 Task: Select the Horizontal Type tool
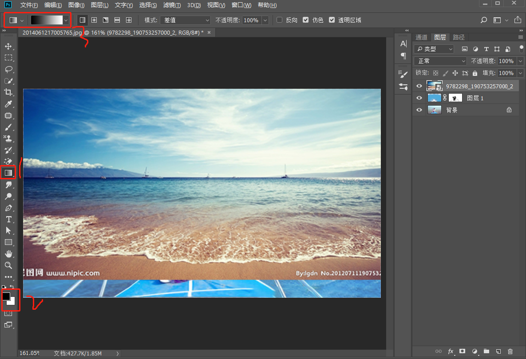8,219
